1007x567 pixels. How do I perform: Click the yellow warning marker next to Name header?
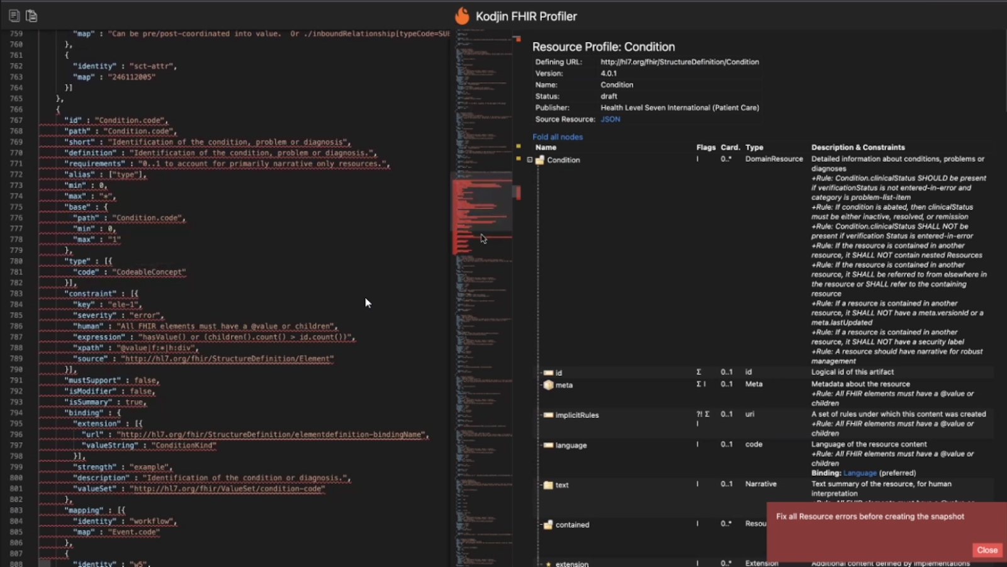[x=518, y=146]
